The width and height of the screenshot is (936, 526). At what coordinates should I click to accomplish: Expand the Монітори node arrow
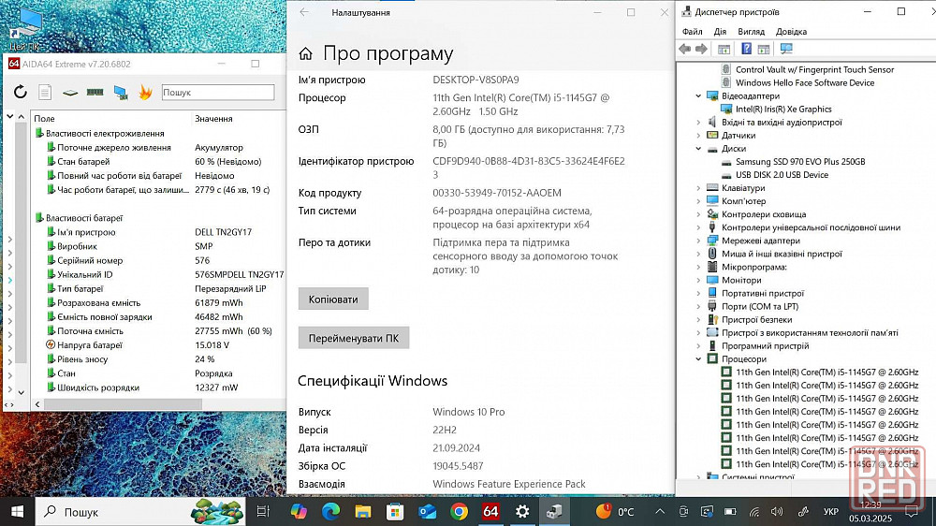[698, 280]
